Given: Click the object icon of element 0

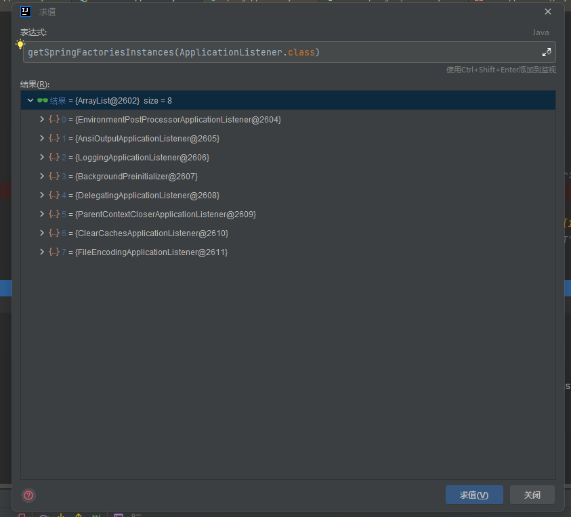Looking at the screenshot, I should [x=54, y=119].
